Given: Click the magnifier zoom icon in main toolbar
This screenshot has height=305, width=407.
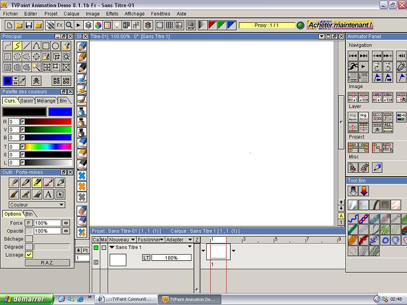Looking at the screenshot, I should (x=69, y=25).
